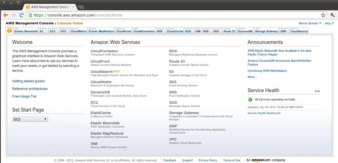
Task: Open the VPC tab
Action: (x=64, y=30)
